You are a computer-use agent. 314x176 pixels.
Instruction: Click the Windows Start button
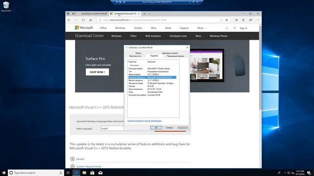point(4,173)
